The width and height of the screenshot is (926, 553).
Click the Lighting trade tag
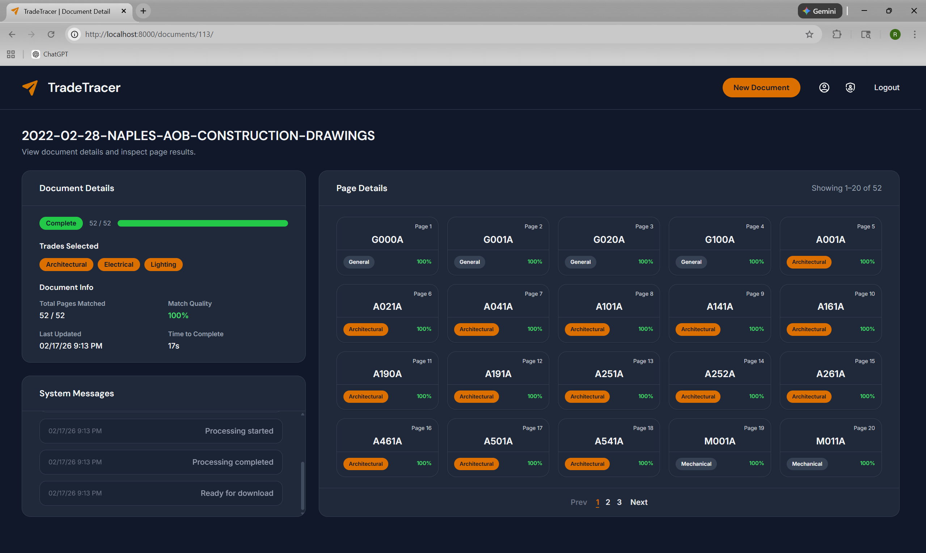pyautogui.click(x=163, y=265)
